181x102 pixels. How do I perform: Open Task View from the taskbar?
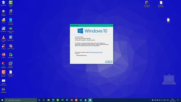click(44, 100)
